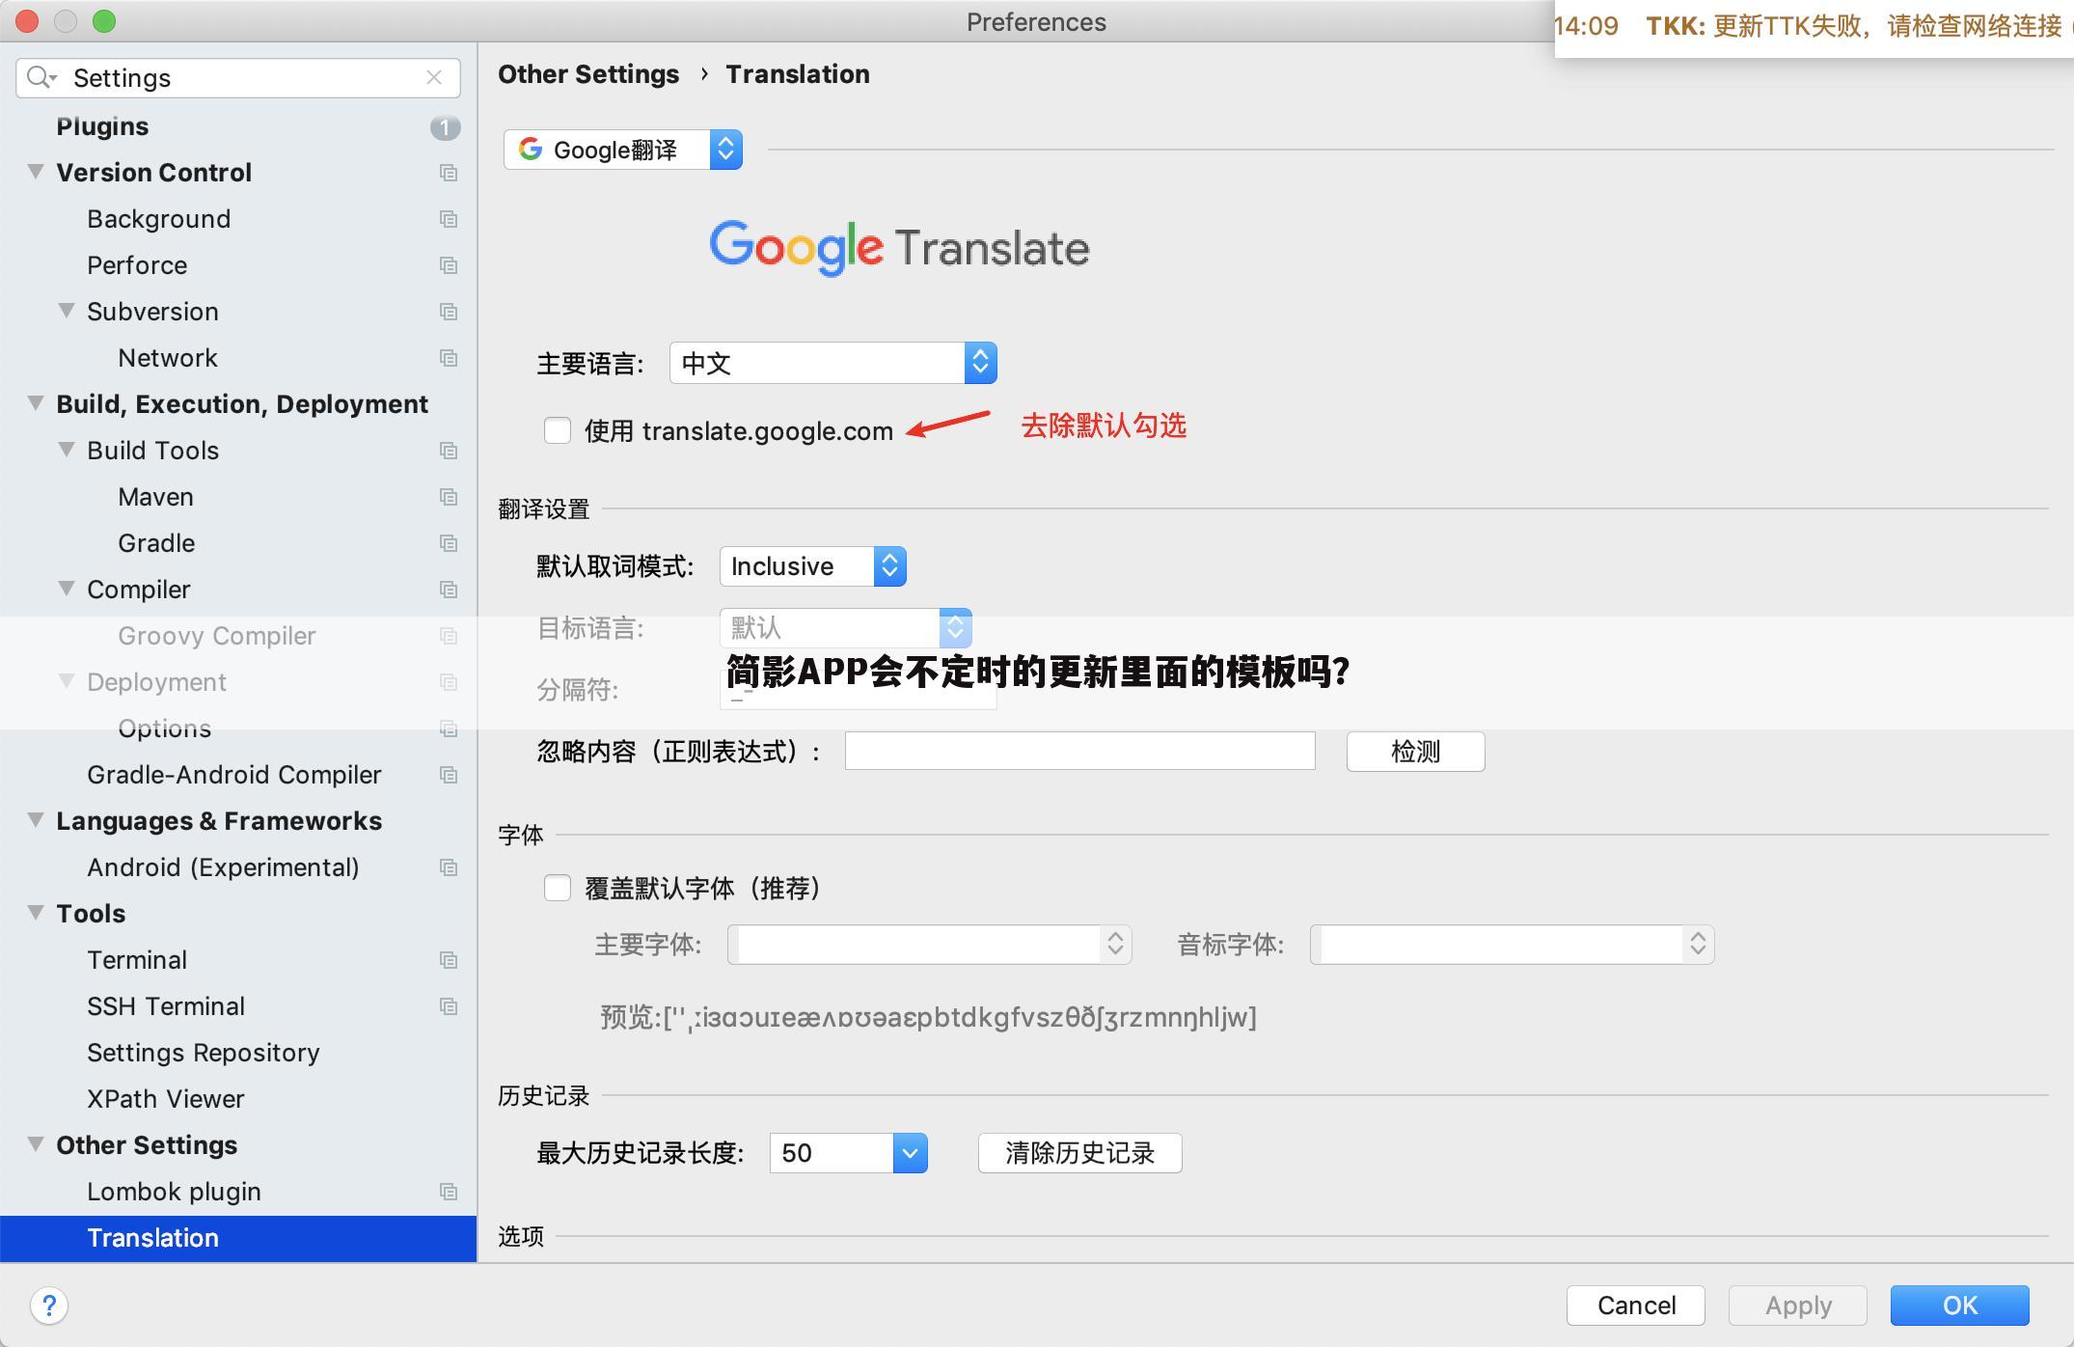Click project-level icon beside Maven

coord(449,497)
